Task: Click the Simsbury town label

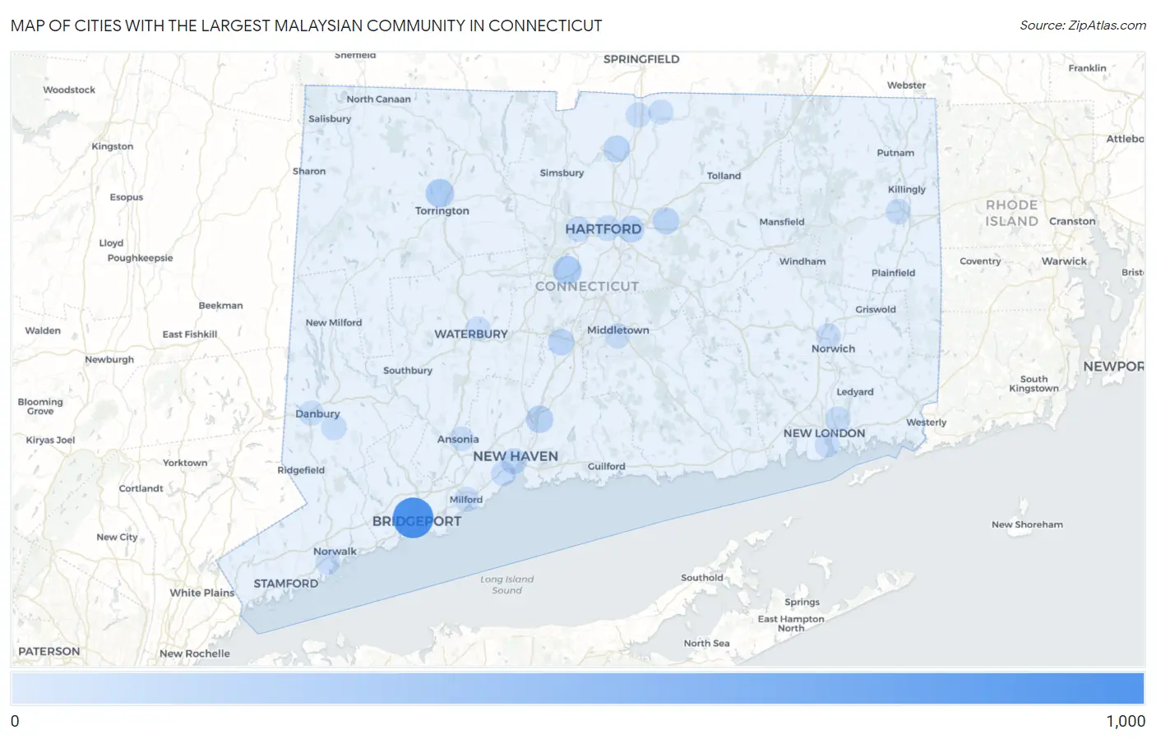Action: pyautogui.click(x=562, y=173)
